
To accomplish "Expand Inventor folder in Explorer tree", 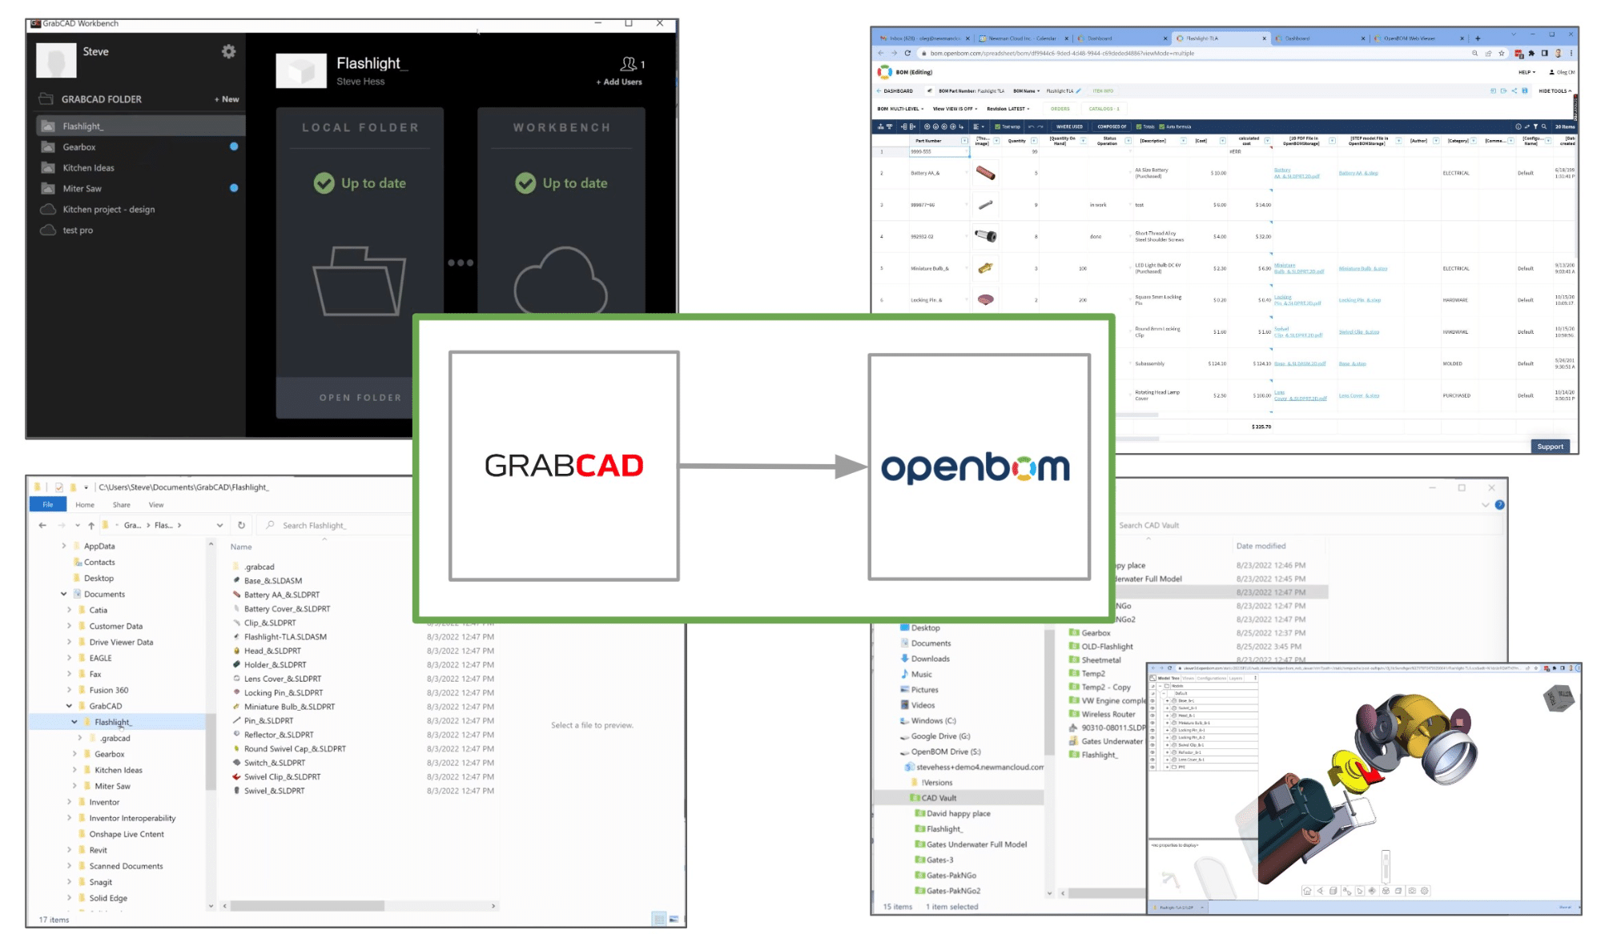I will 70,802.
